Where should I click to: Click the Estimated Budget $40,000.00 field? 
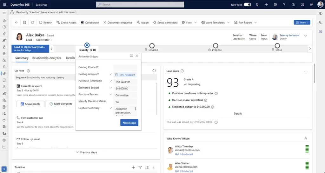[125, 89]
